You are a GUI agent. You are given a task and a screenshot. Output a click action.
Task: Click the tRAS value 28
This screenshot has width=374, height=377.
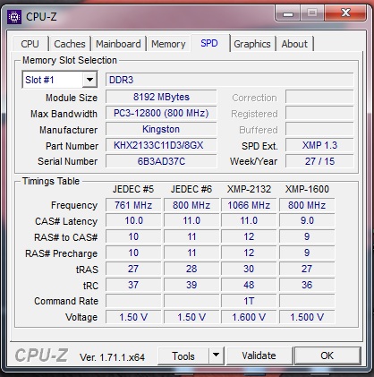tap(191, 269)
